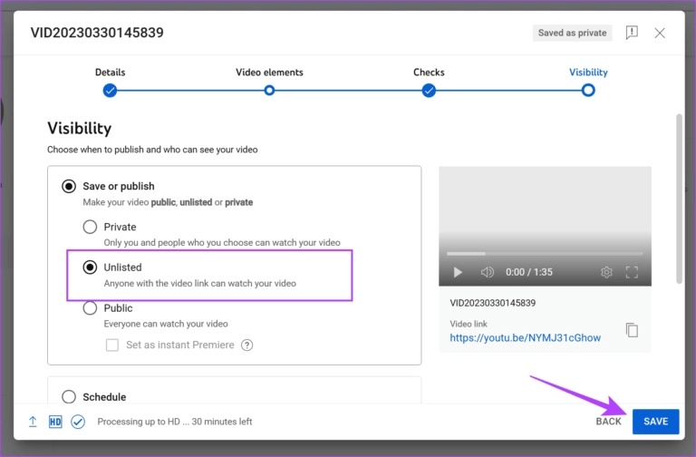The image size is (696, 457).
Task: Enable Set as instant Premiere checkbox
Action: [x=112, y=345]
